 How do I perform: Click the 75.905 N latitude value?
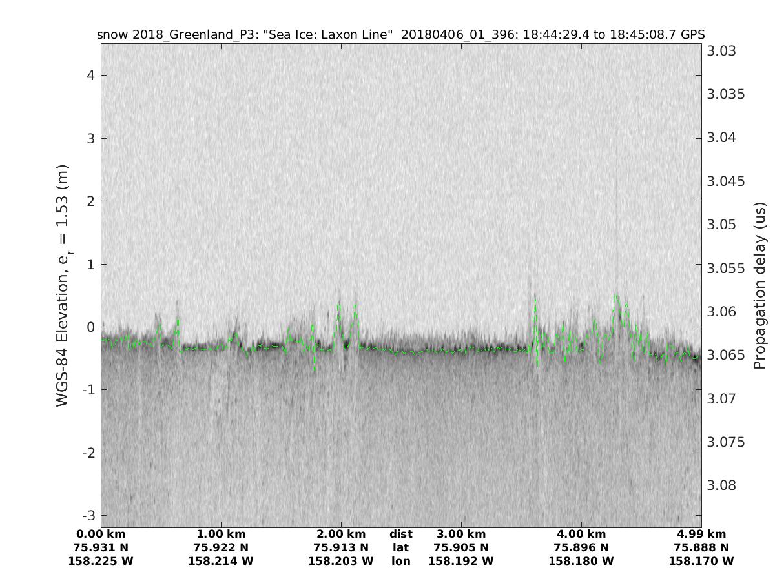tap(461, 547)
